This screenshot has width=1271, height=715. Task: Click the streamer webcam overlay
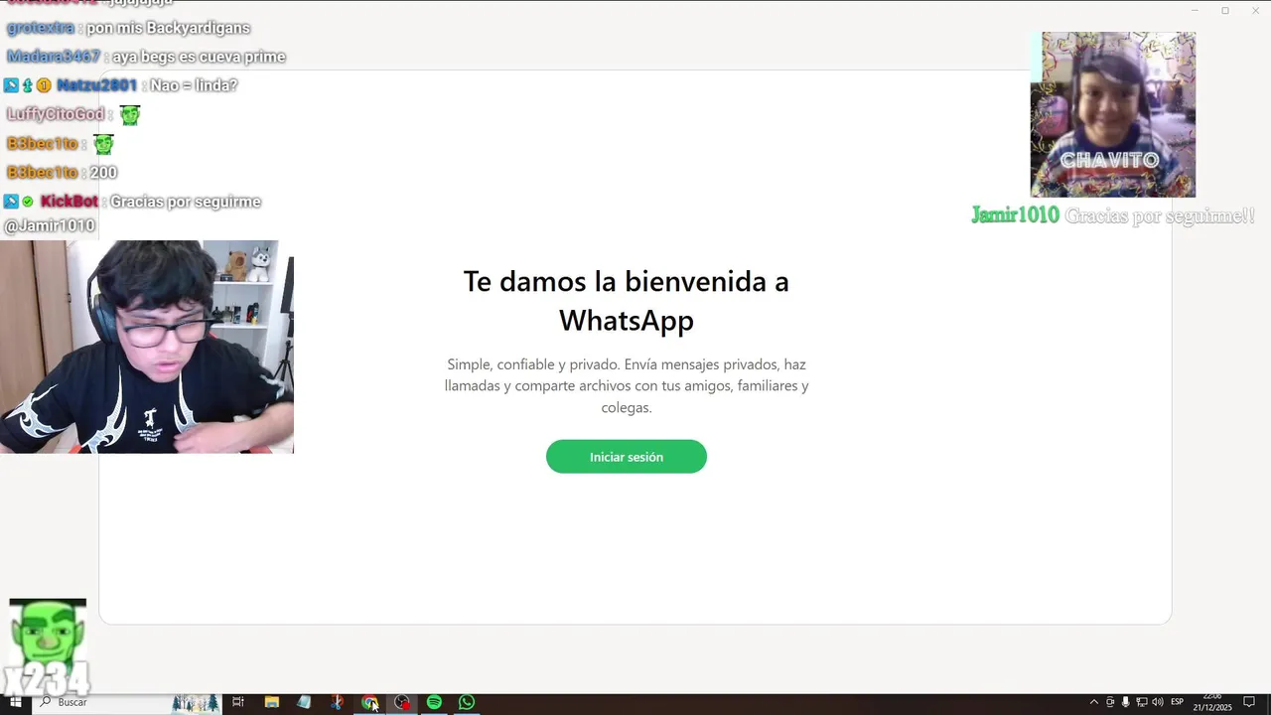click(147, 347)
